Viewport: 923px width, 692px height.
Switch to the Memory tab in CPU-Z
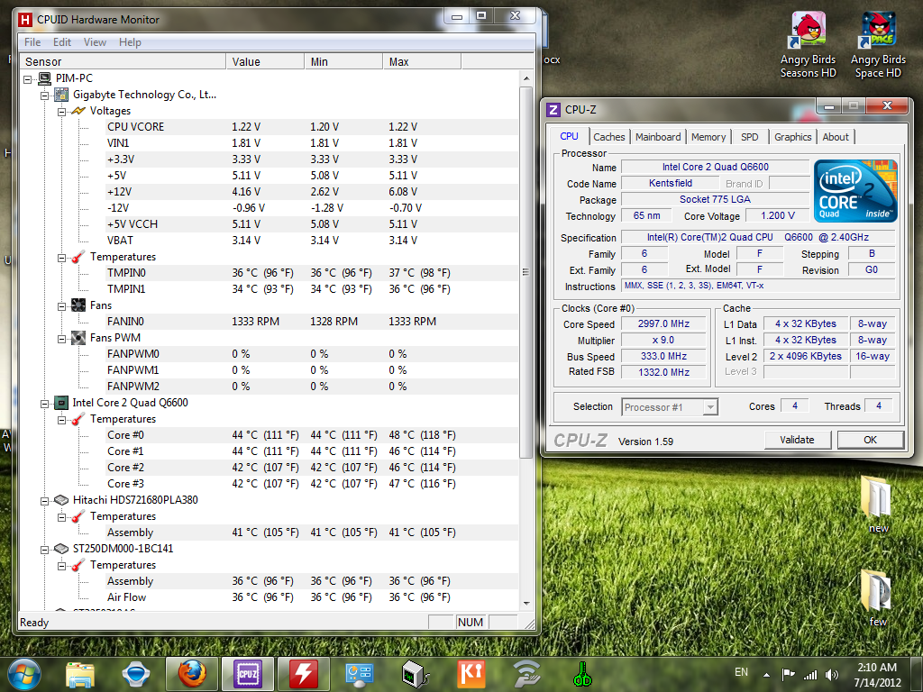(708, 137)
